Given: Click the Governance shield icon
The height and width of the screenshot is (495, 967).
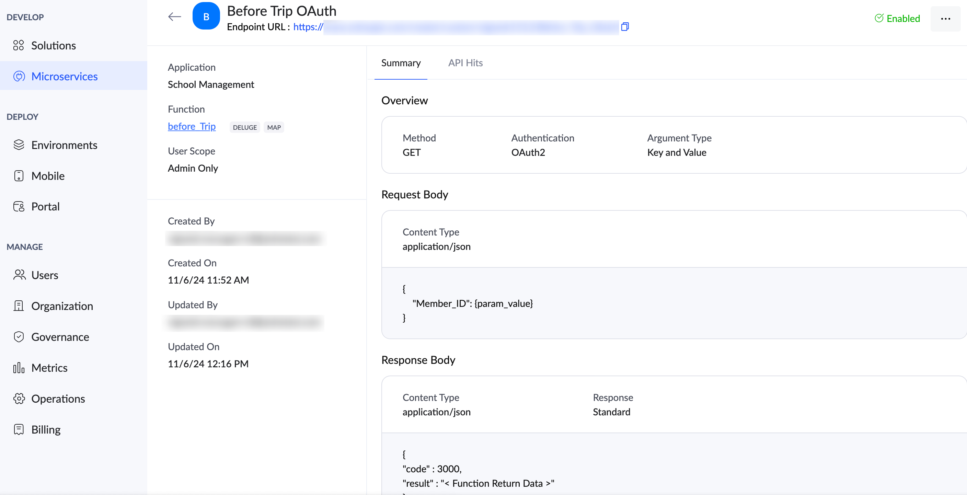Looking at the screenshot, I should point(19,337).
